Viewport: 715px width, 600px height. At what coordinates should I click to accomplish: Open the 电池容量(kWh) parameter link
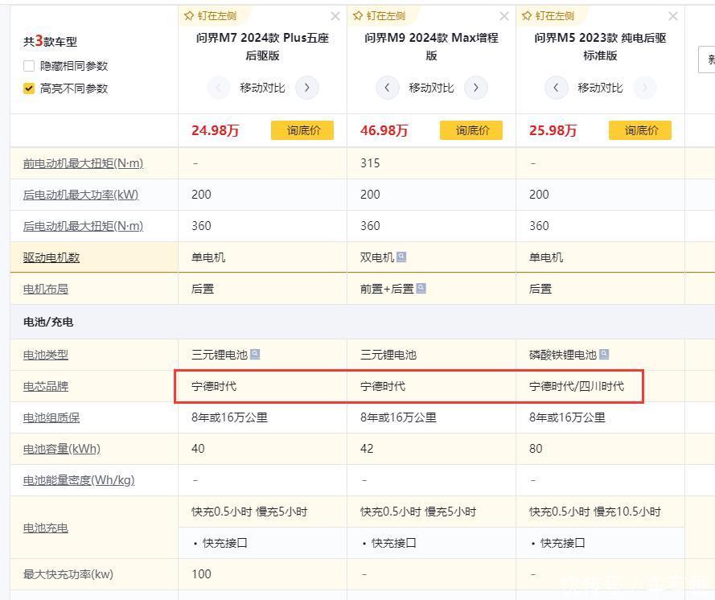pos(62,449)
